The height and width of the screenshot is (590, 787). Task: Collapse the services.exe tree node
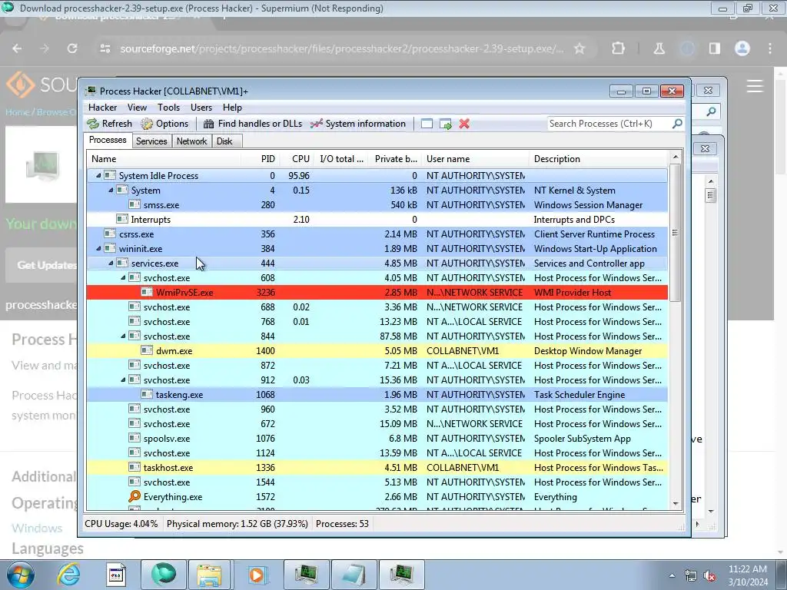pos(111,263)
